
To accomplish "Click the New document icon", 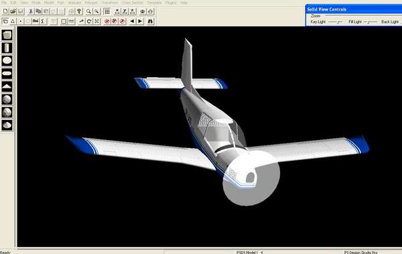I will (x=5, y=11).
